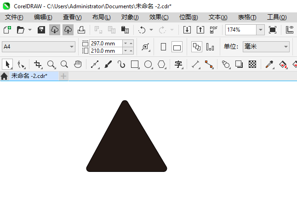
Task: Click the custom page dimensions icon
Action: point(145,47)
